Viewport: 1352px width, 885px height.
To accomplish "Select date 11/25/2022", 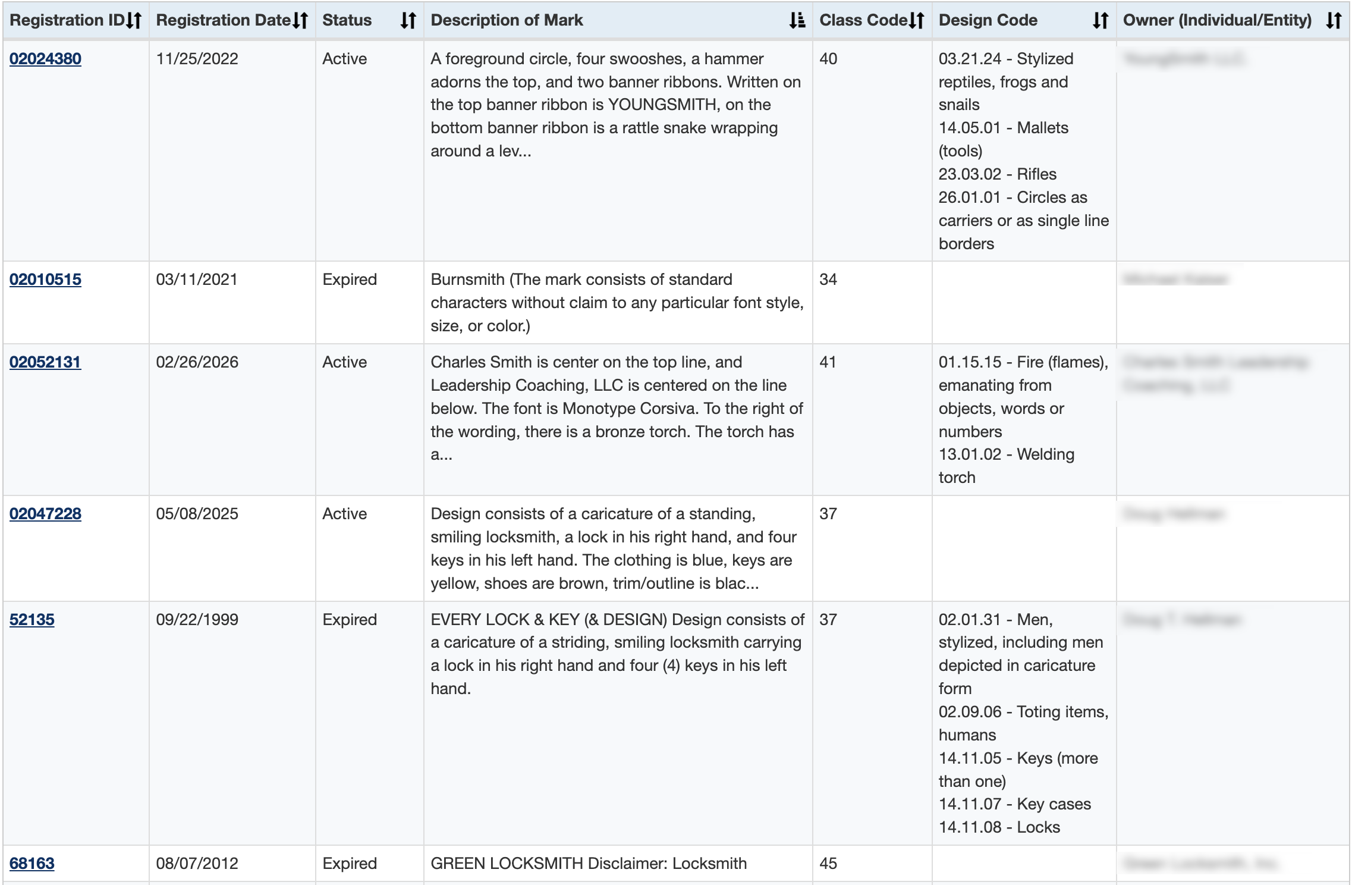I will [197, 59].
